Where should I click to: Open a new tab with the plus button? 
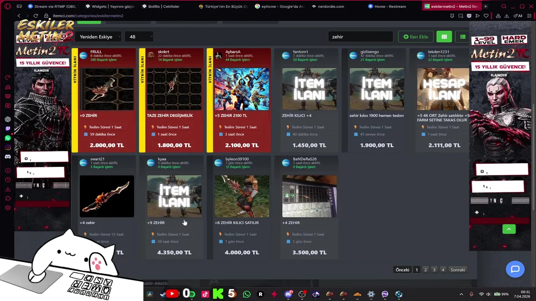[485, 6]
